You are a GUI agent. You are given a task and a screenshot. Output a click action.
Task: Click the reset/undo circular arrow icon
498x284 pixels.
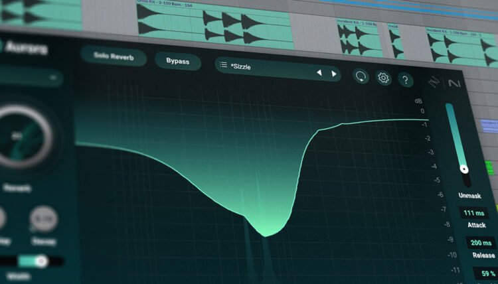coord(361,76)
